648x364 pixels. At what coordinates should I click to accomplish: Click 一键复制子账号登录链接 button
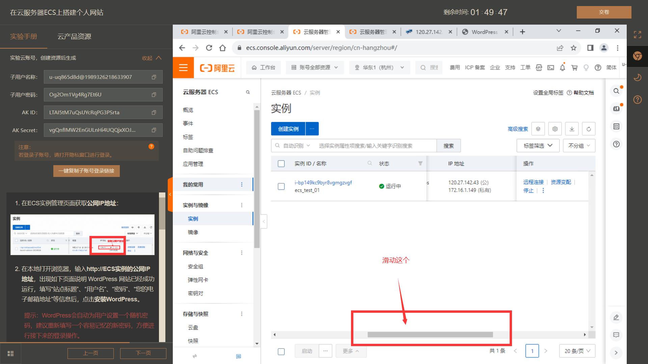(x=86, y=171)
